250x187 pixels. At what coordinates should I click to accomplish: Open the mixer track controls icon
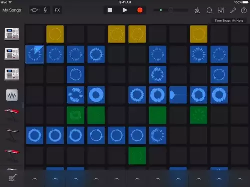coord(221,10)
